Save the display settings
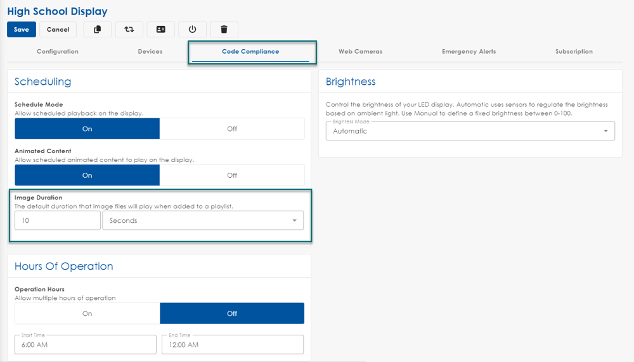The height and width of the screenshot is (362, 634). tap(22, 29)
